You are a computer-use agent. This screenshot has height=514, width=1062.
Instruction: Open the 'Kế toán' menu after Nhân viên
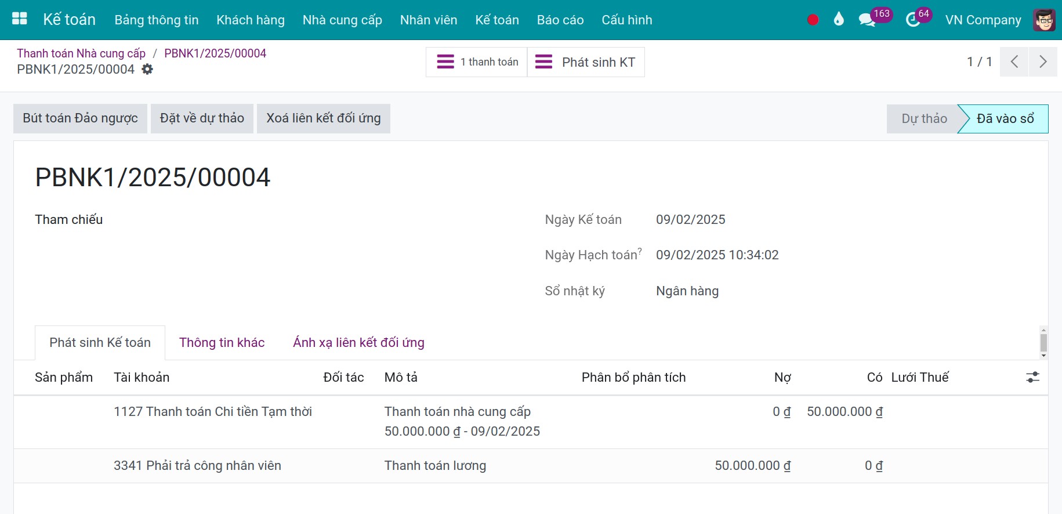tap(497, 20)
